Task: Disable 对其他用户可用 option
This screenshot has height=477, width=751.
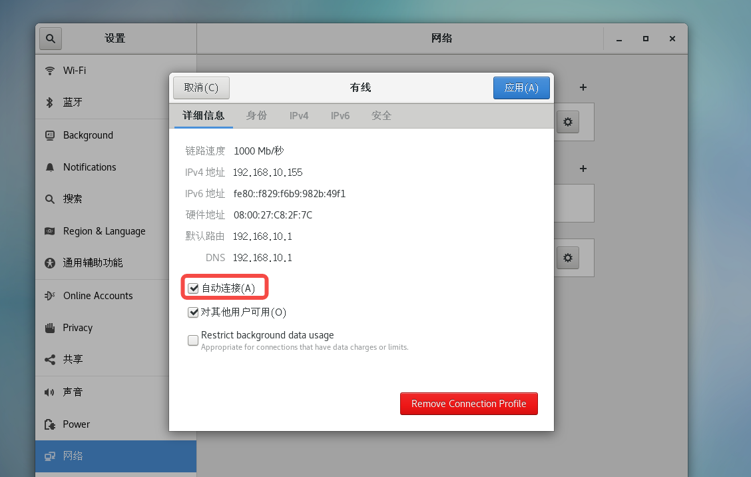Action: (193, 312)
